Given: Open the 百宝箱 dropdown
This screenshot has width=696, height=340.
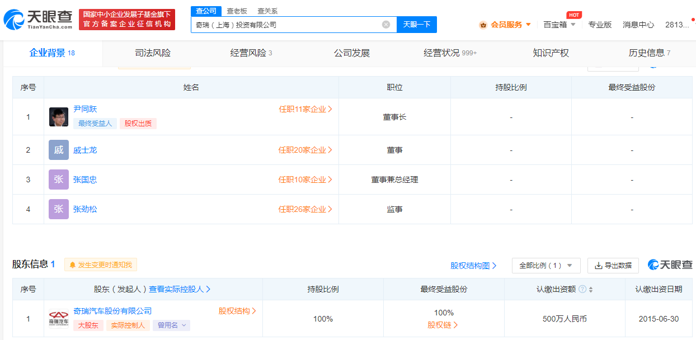Looking at the screenshot, I should [x=559, y=25].
